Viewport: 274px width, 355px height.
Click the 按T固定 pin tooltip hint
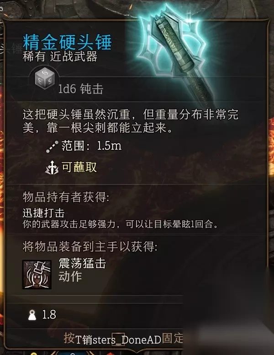(123, 339)
